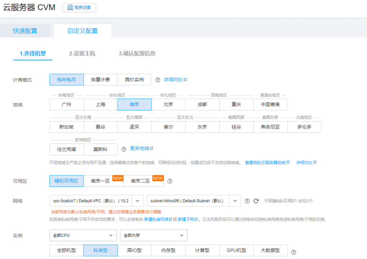Viewport: 367px width, 259px height.
Task: Open the 详细对比 link next to billing mode
Action: [175, 80]
